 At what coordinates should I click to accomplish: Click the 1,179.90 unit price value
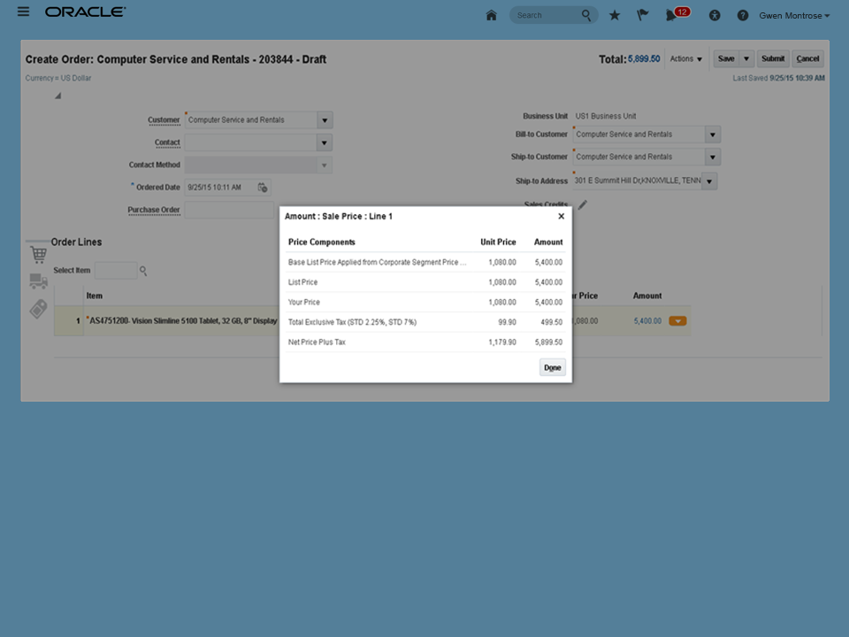(502, 342)
